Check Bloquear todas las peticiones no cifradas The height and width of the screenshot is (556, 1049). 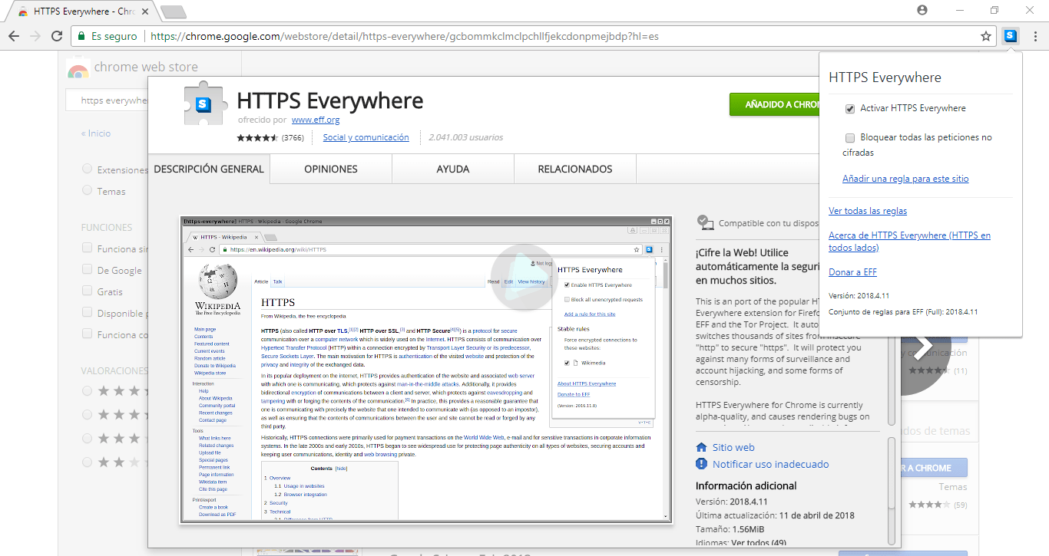(x=850, y=138)
